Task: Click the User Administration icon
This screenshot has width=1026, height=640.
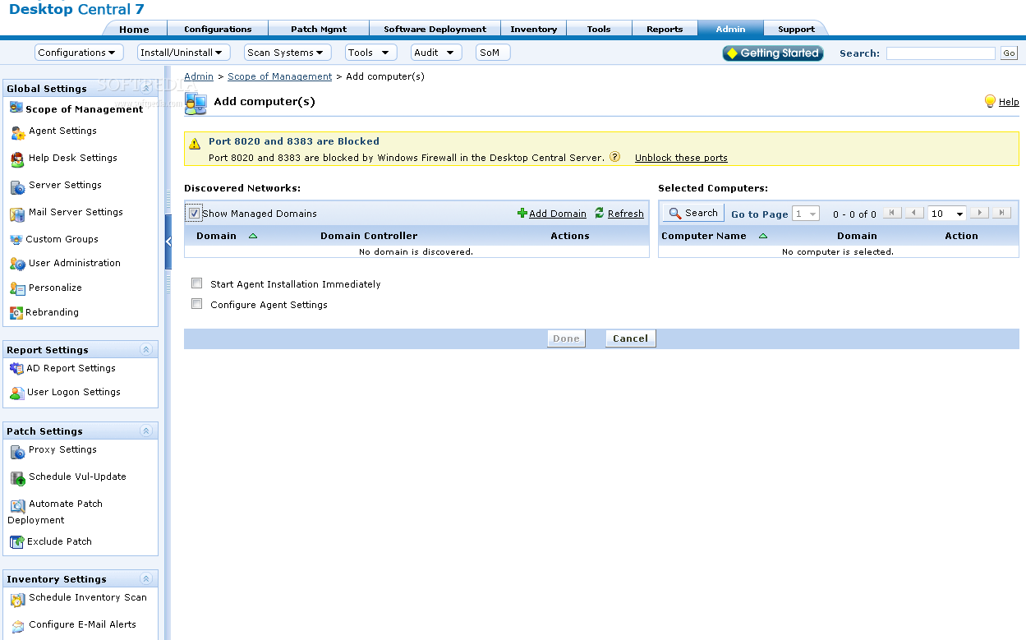Action: (x=17, y=264)
